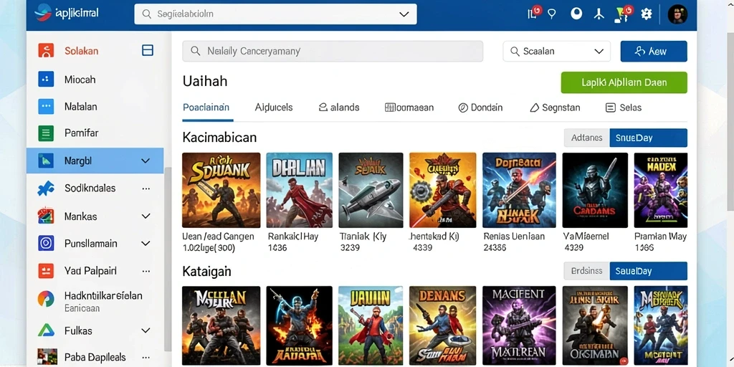Click the Nargbl sidebar icon
The height and width of the screenshot is (367, 734).
(46, 161)
